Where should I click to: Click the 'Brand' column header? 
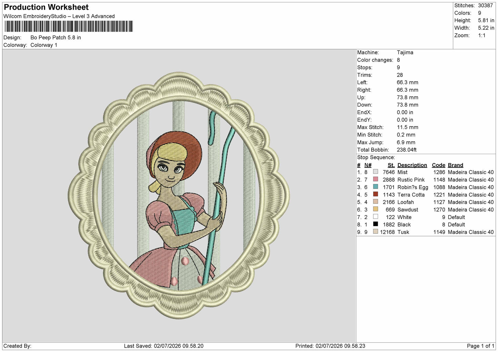(x=456, y=165)
